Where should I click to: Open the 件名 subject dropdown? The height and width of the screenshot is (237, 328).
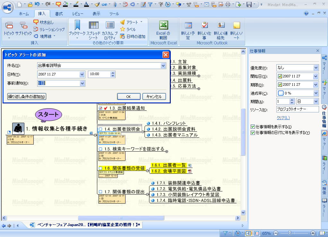pos(163,66)
